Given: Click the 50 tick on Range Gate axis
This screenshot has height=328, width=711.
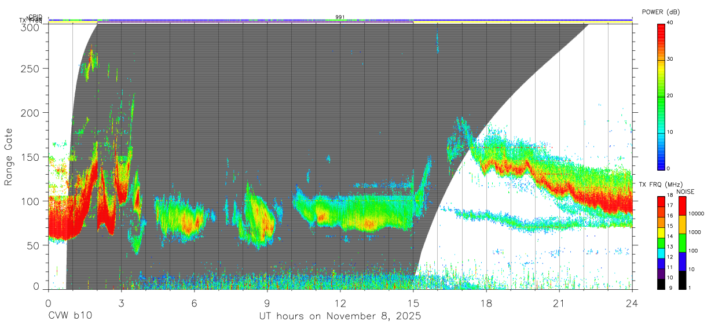Looking at the screenshot, I should (34, 245).
